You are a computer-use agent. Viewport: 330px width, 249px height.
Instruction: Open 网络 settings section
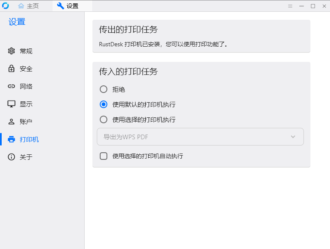pyautogui.click(x=26, y=86)
